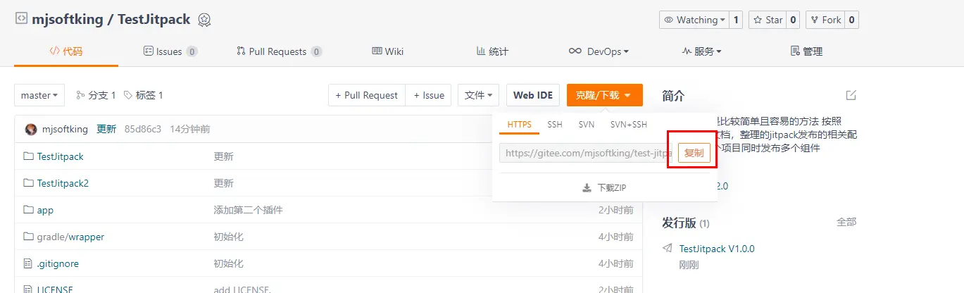Open the 标签 1 tags list
This screenshot has height=293, width=964.
(143, 95)
